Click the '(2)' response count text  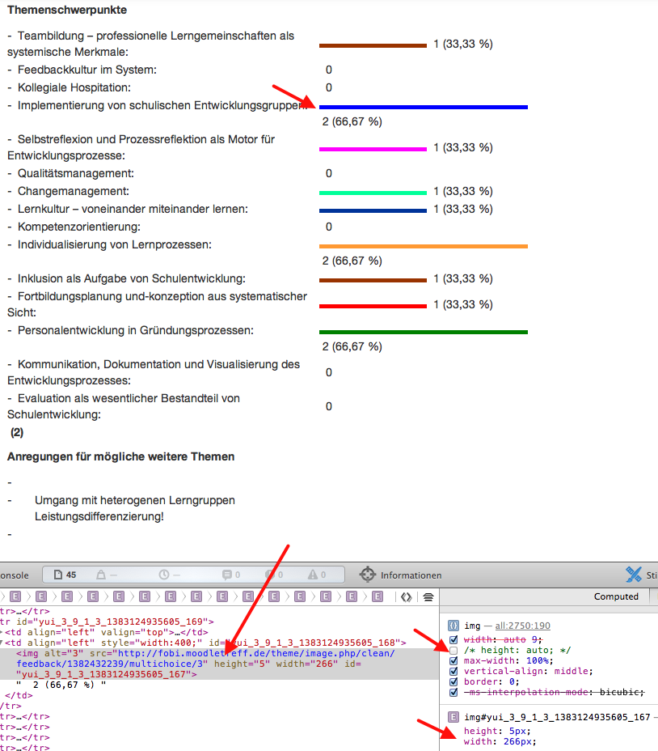pos(17,432)
